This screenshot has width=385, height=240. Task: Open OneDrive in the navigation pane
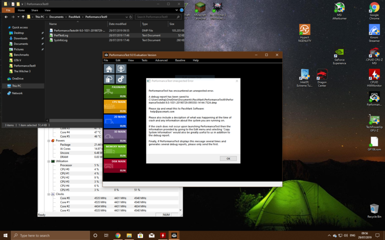click(x=18, y=78)
